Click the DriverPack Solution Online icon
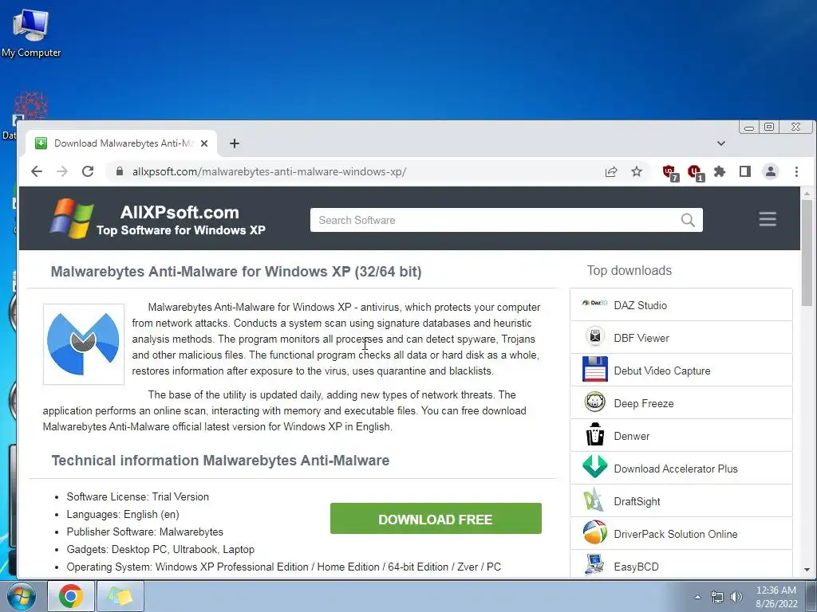 pos(594,532)
